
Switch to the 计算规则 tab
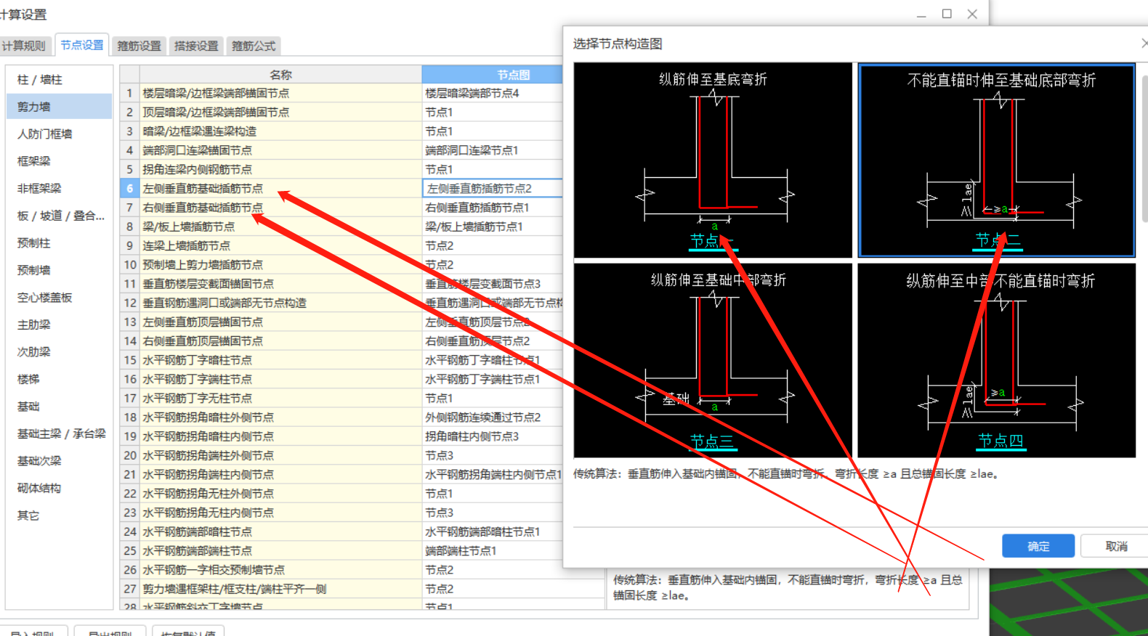click(x=24, y=46)
